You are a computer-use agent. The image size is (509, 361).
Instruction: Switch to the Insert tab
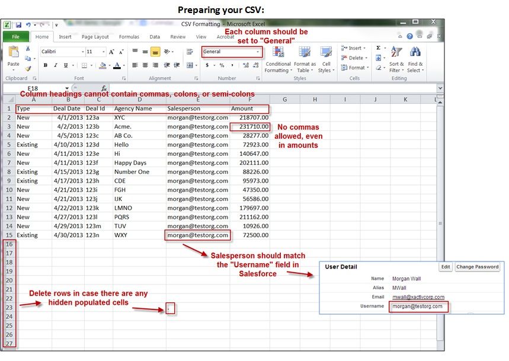coord(65,37)
